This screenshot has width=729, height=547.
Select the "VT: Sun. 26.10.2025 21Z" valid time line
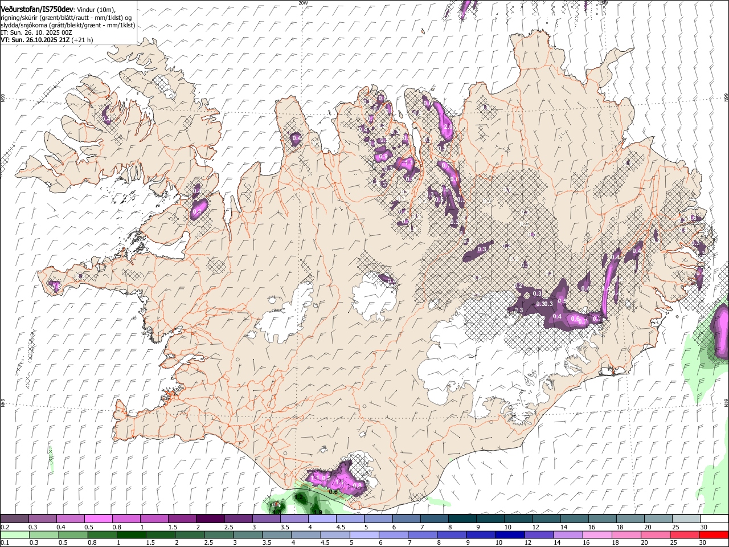(35, 40)
